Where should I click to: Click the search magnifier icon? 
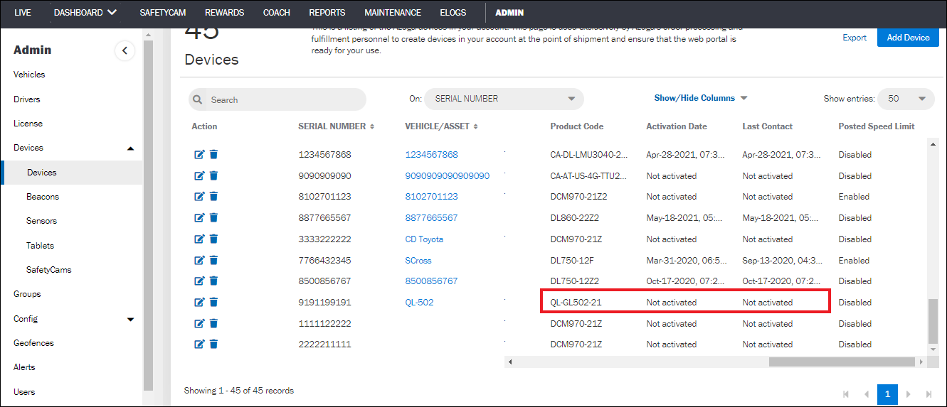pos(199,100)
